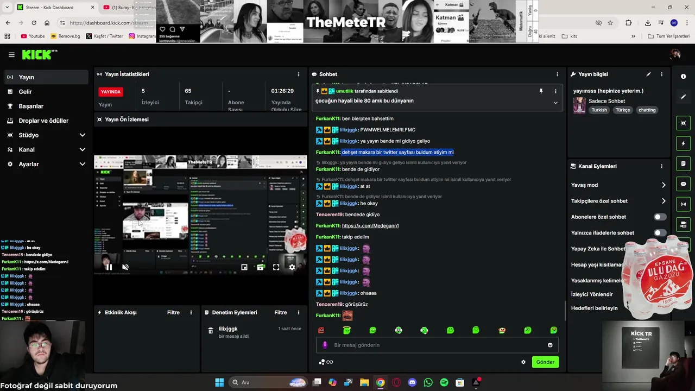Unmute the stream preview audio

click(125, 267)
